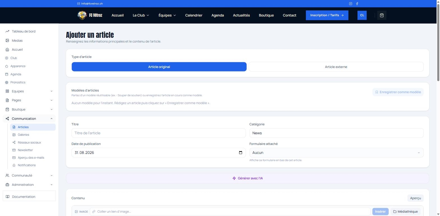
Task: Open the shopping bag cart icon
Action: (x=382, y=15)
